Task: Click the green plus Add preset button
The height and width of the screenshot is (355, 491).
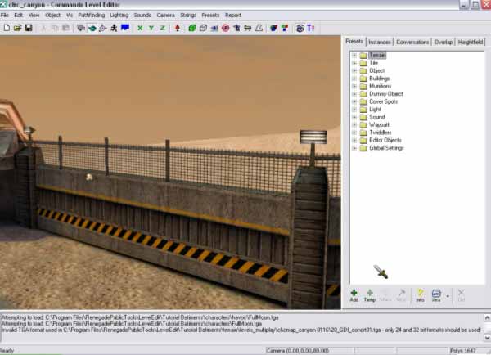Action: (354, 295)
